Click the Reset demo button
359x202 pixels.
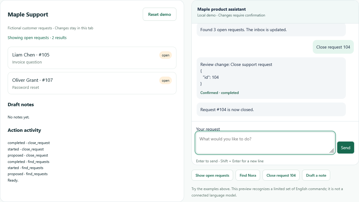(x=159, y=14)
